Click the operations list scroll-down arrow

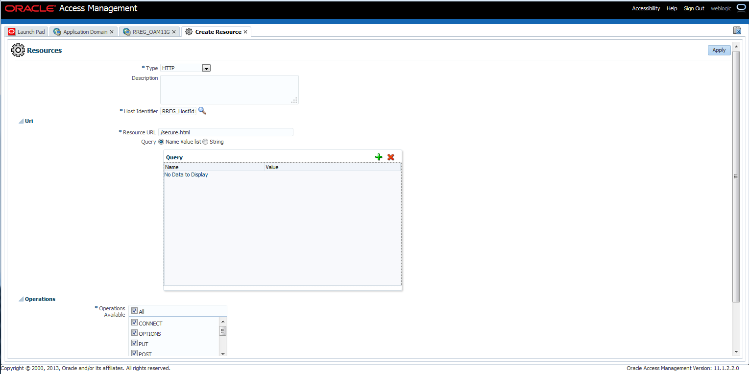(x=222, y=353)
